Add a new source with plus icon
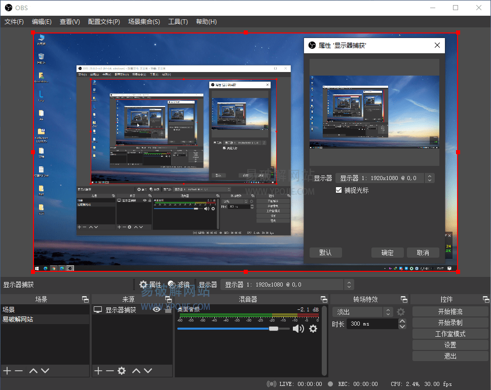 98,371
